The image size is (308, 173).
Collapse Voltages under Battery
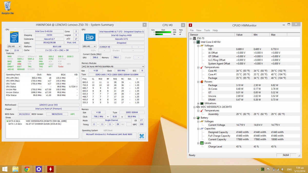[x=198, y=121]
